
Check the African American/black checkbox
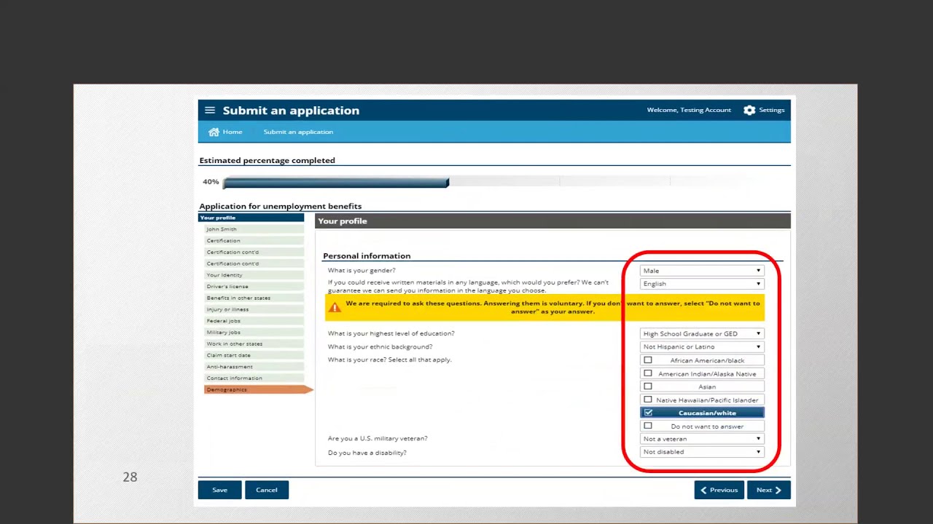coord(648,360)
